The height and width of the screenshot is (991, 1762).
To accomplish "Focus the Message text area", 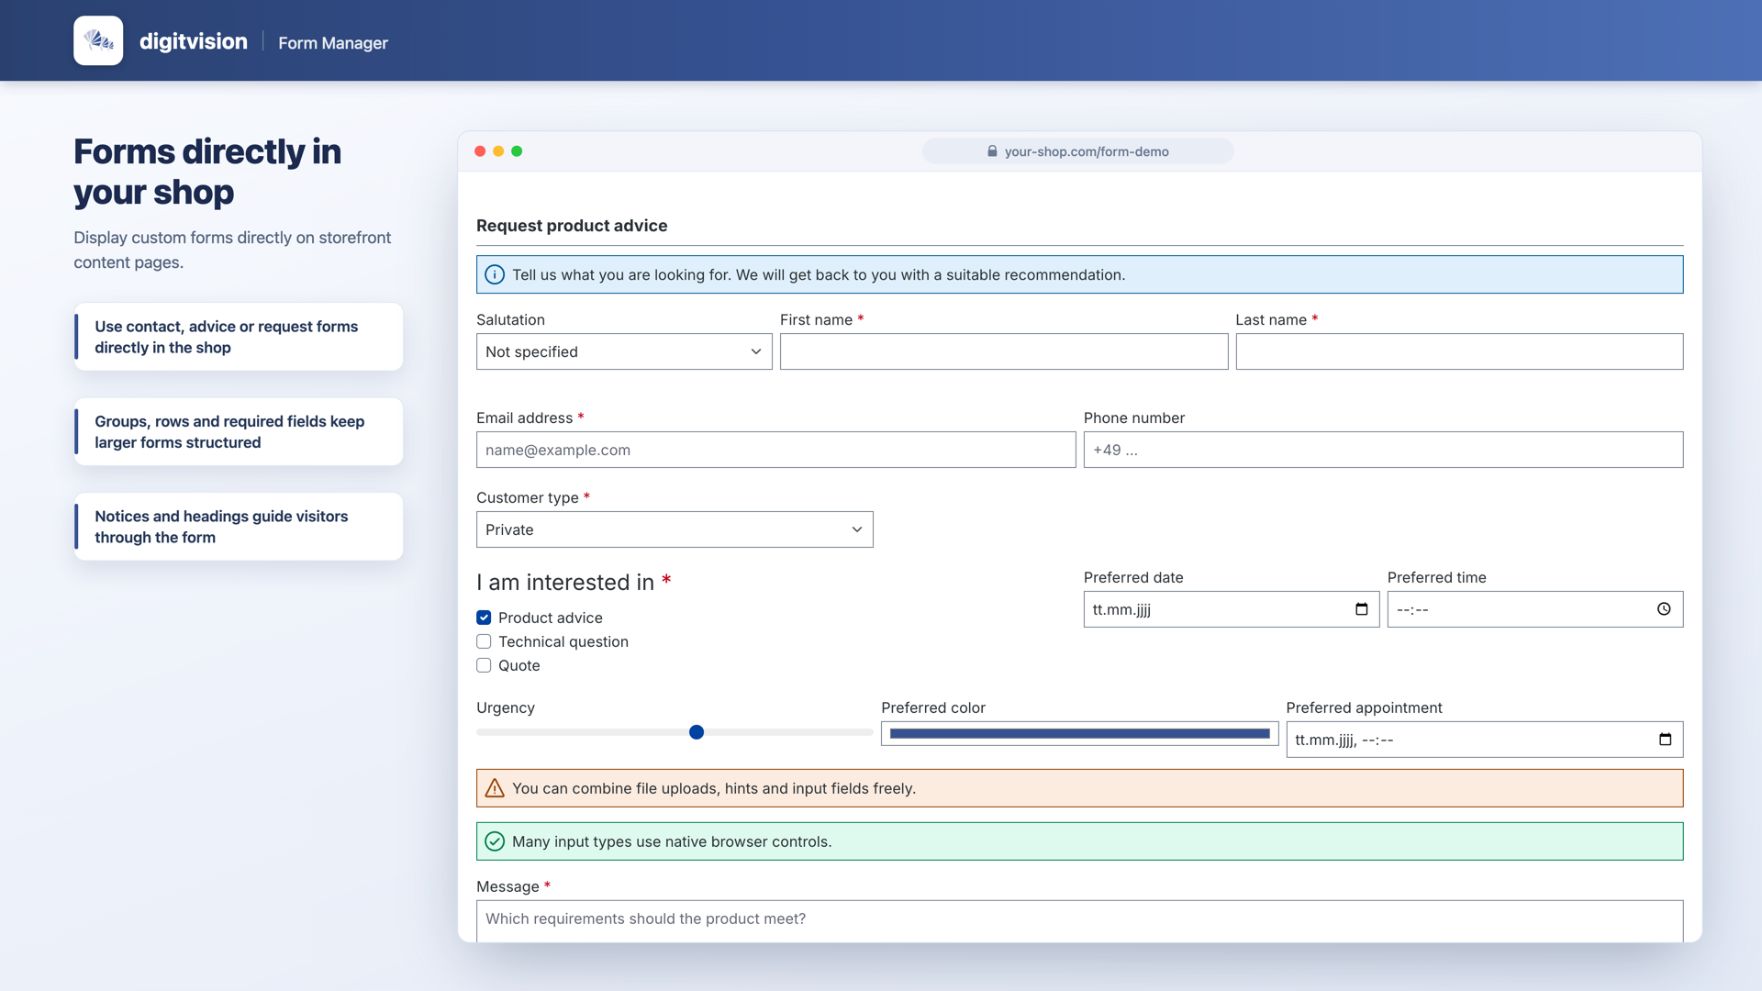I will pos(1079,920).
